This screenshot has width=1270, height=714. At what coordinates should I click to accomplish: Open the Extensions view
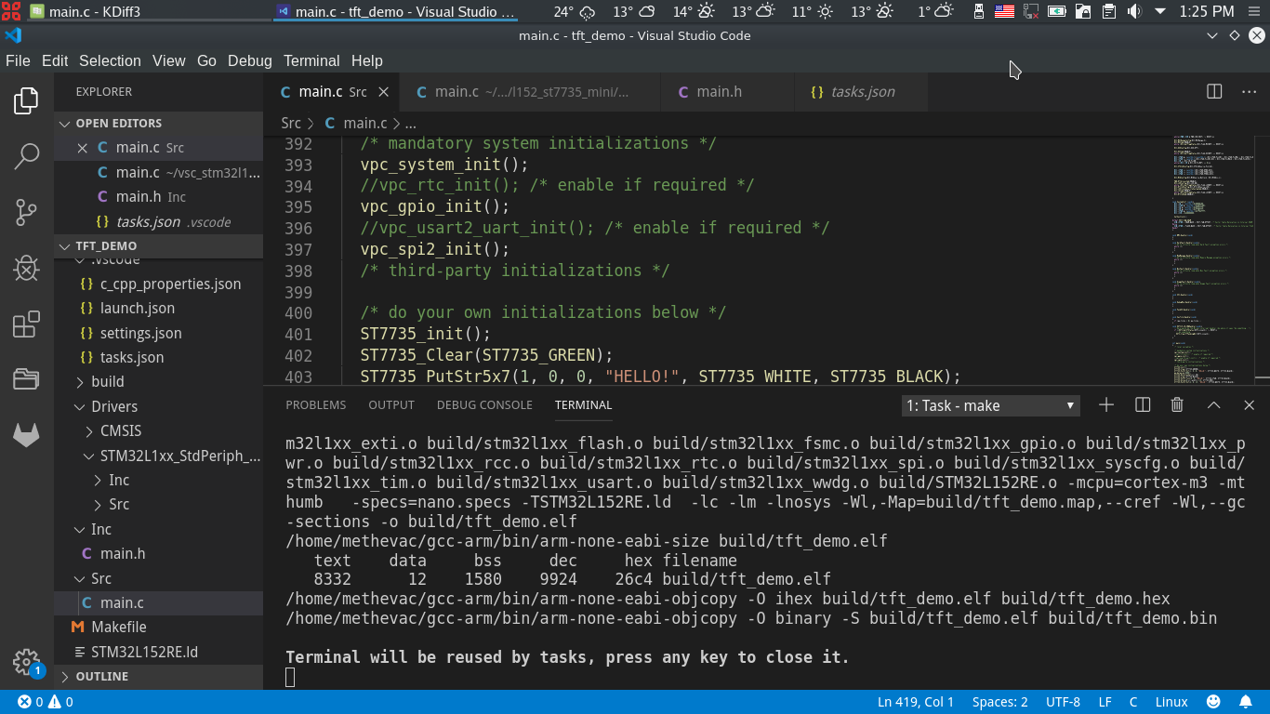pos(26,324)
